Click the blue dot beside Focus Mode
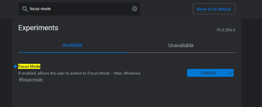The width and height of the screenshot is (262, 107). (15, 66)
